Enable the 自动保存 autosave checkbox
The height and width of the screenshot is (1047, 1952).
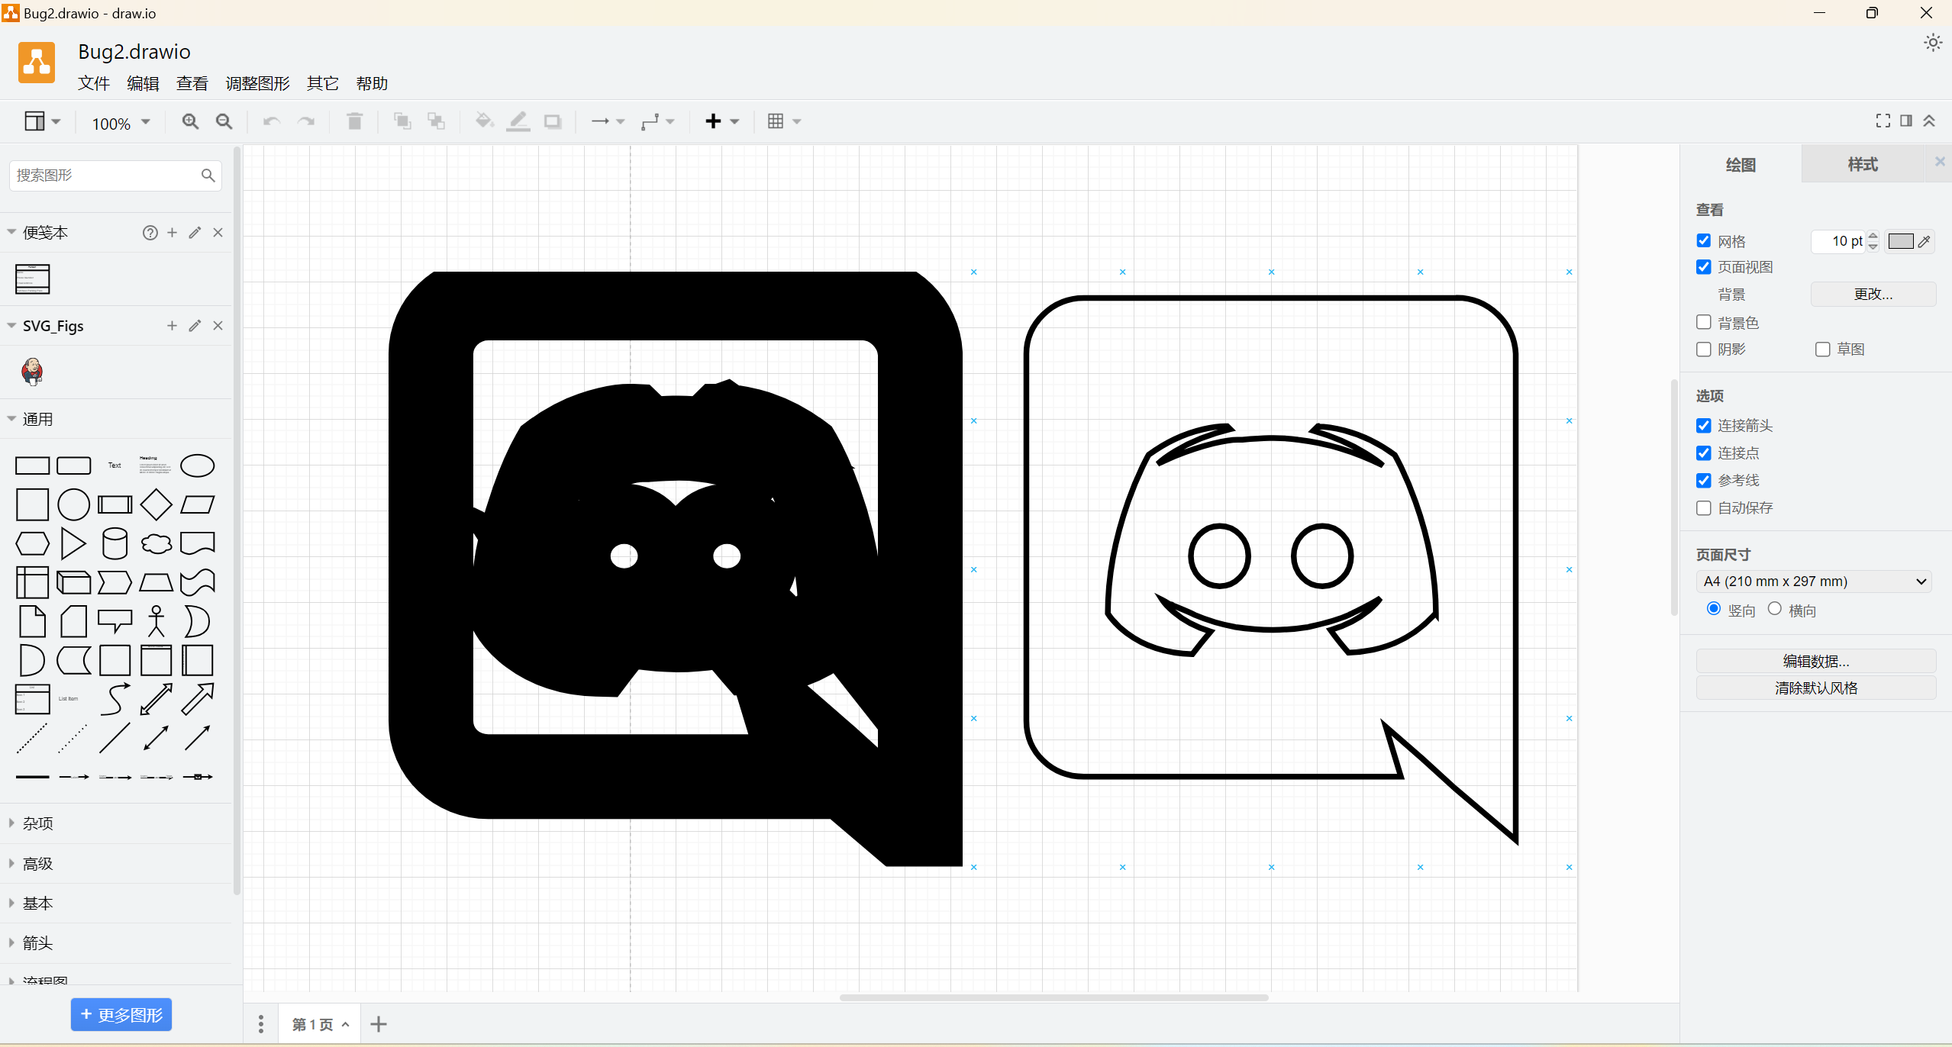pyautogui.click(x=1704, y=508)
